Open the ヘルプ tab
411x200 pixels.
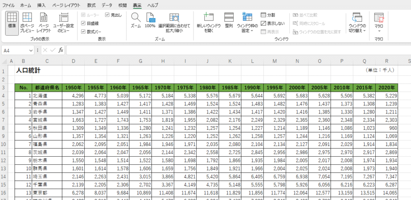click(153, 5)
